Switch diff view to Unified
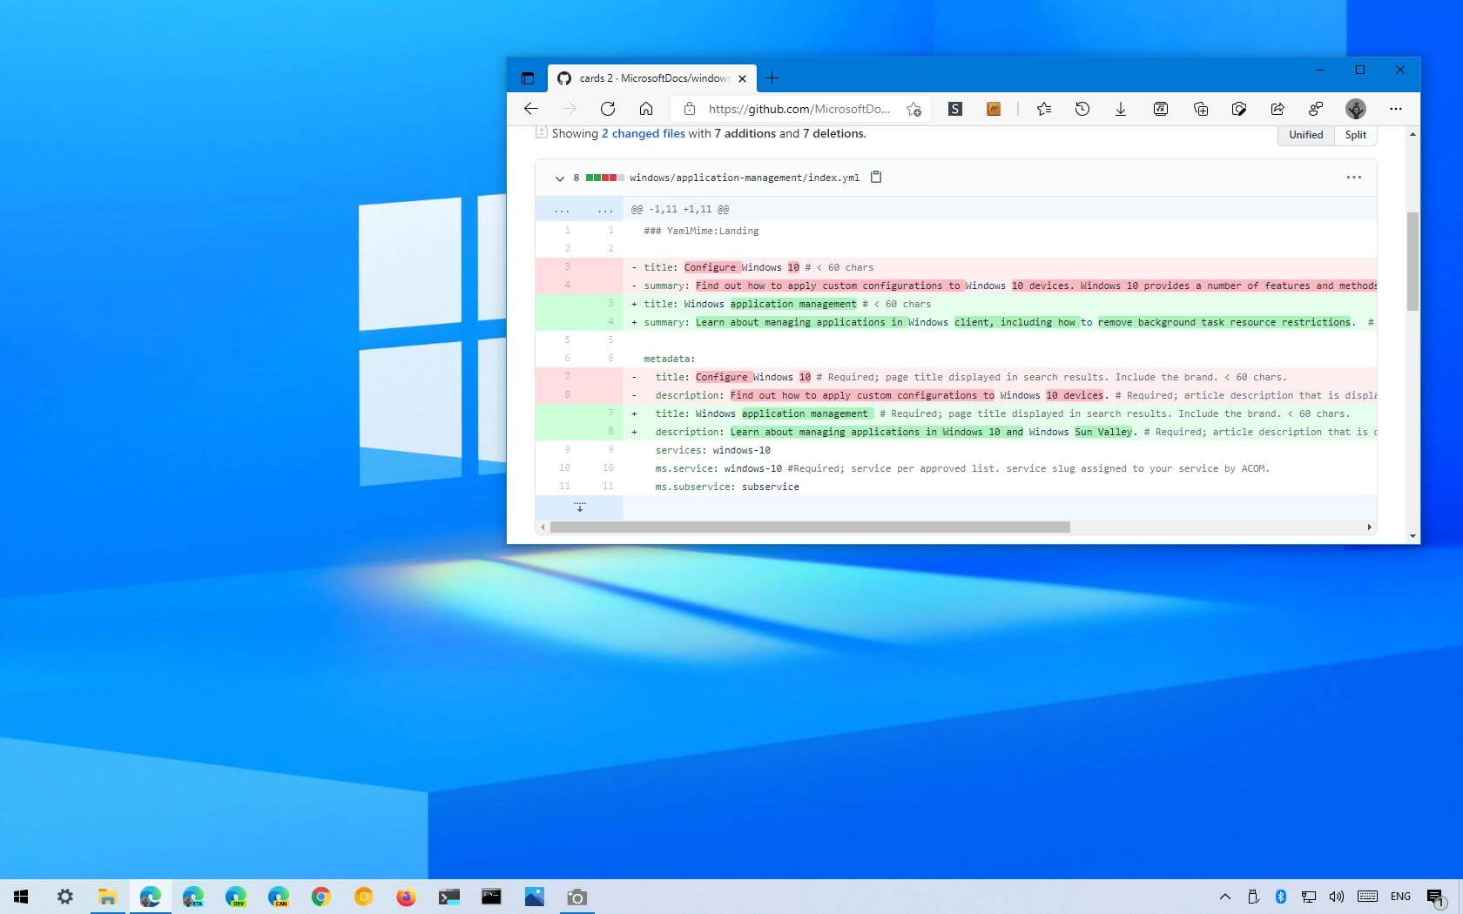 [1305, 135]
